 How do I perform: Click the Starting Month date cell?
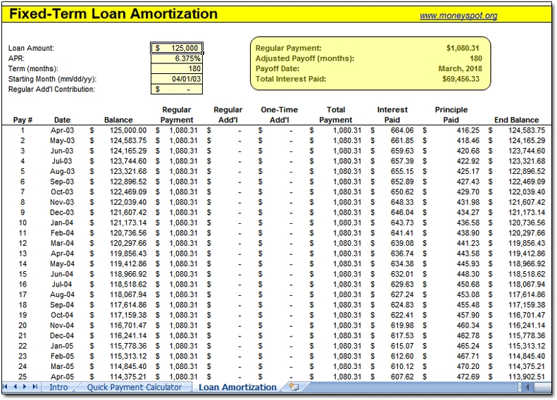tap(177, 79)
